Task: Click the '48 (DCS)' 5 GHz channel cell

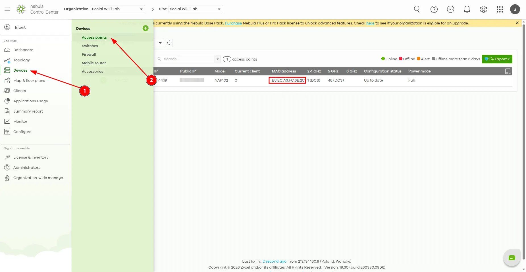Action: click(x=336, y=80)
